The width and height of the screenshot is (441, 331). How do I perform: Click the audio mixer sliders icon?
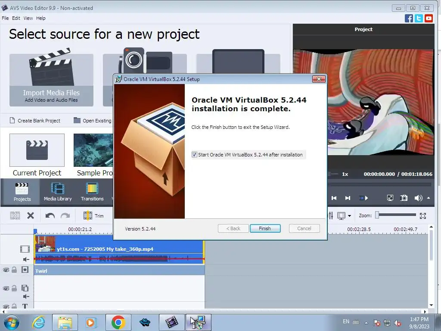(331, 215)
